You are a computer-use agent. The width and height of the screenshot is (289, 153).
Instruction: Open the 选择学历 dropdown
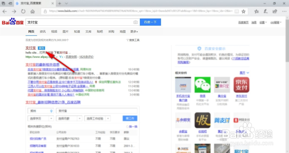click(41, 118)
